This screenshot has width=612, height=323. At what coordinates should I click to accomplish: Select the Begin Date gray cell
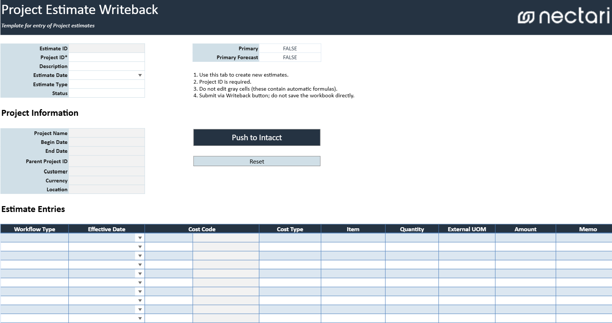[x=107, y=142]
